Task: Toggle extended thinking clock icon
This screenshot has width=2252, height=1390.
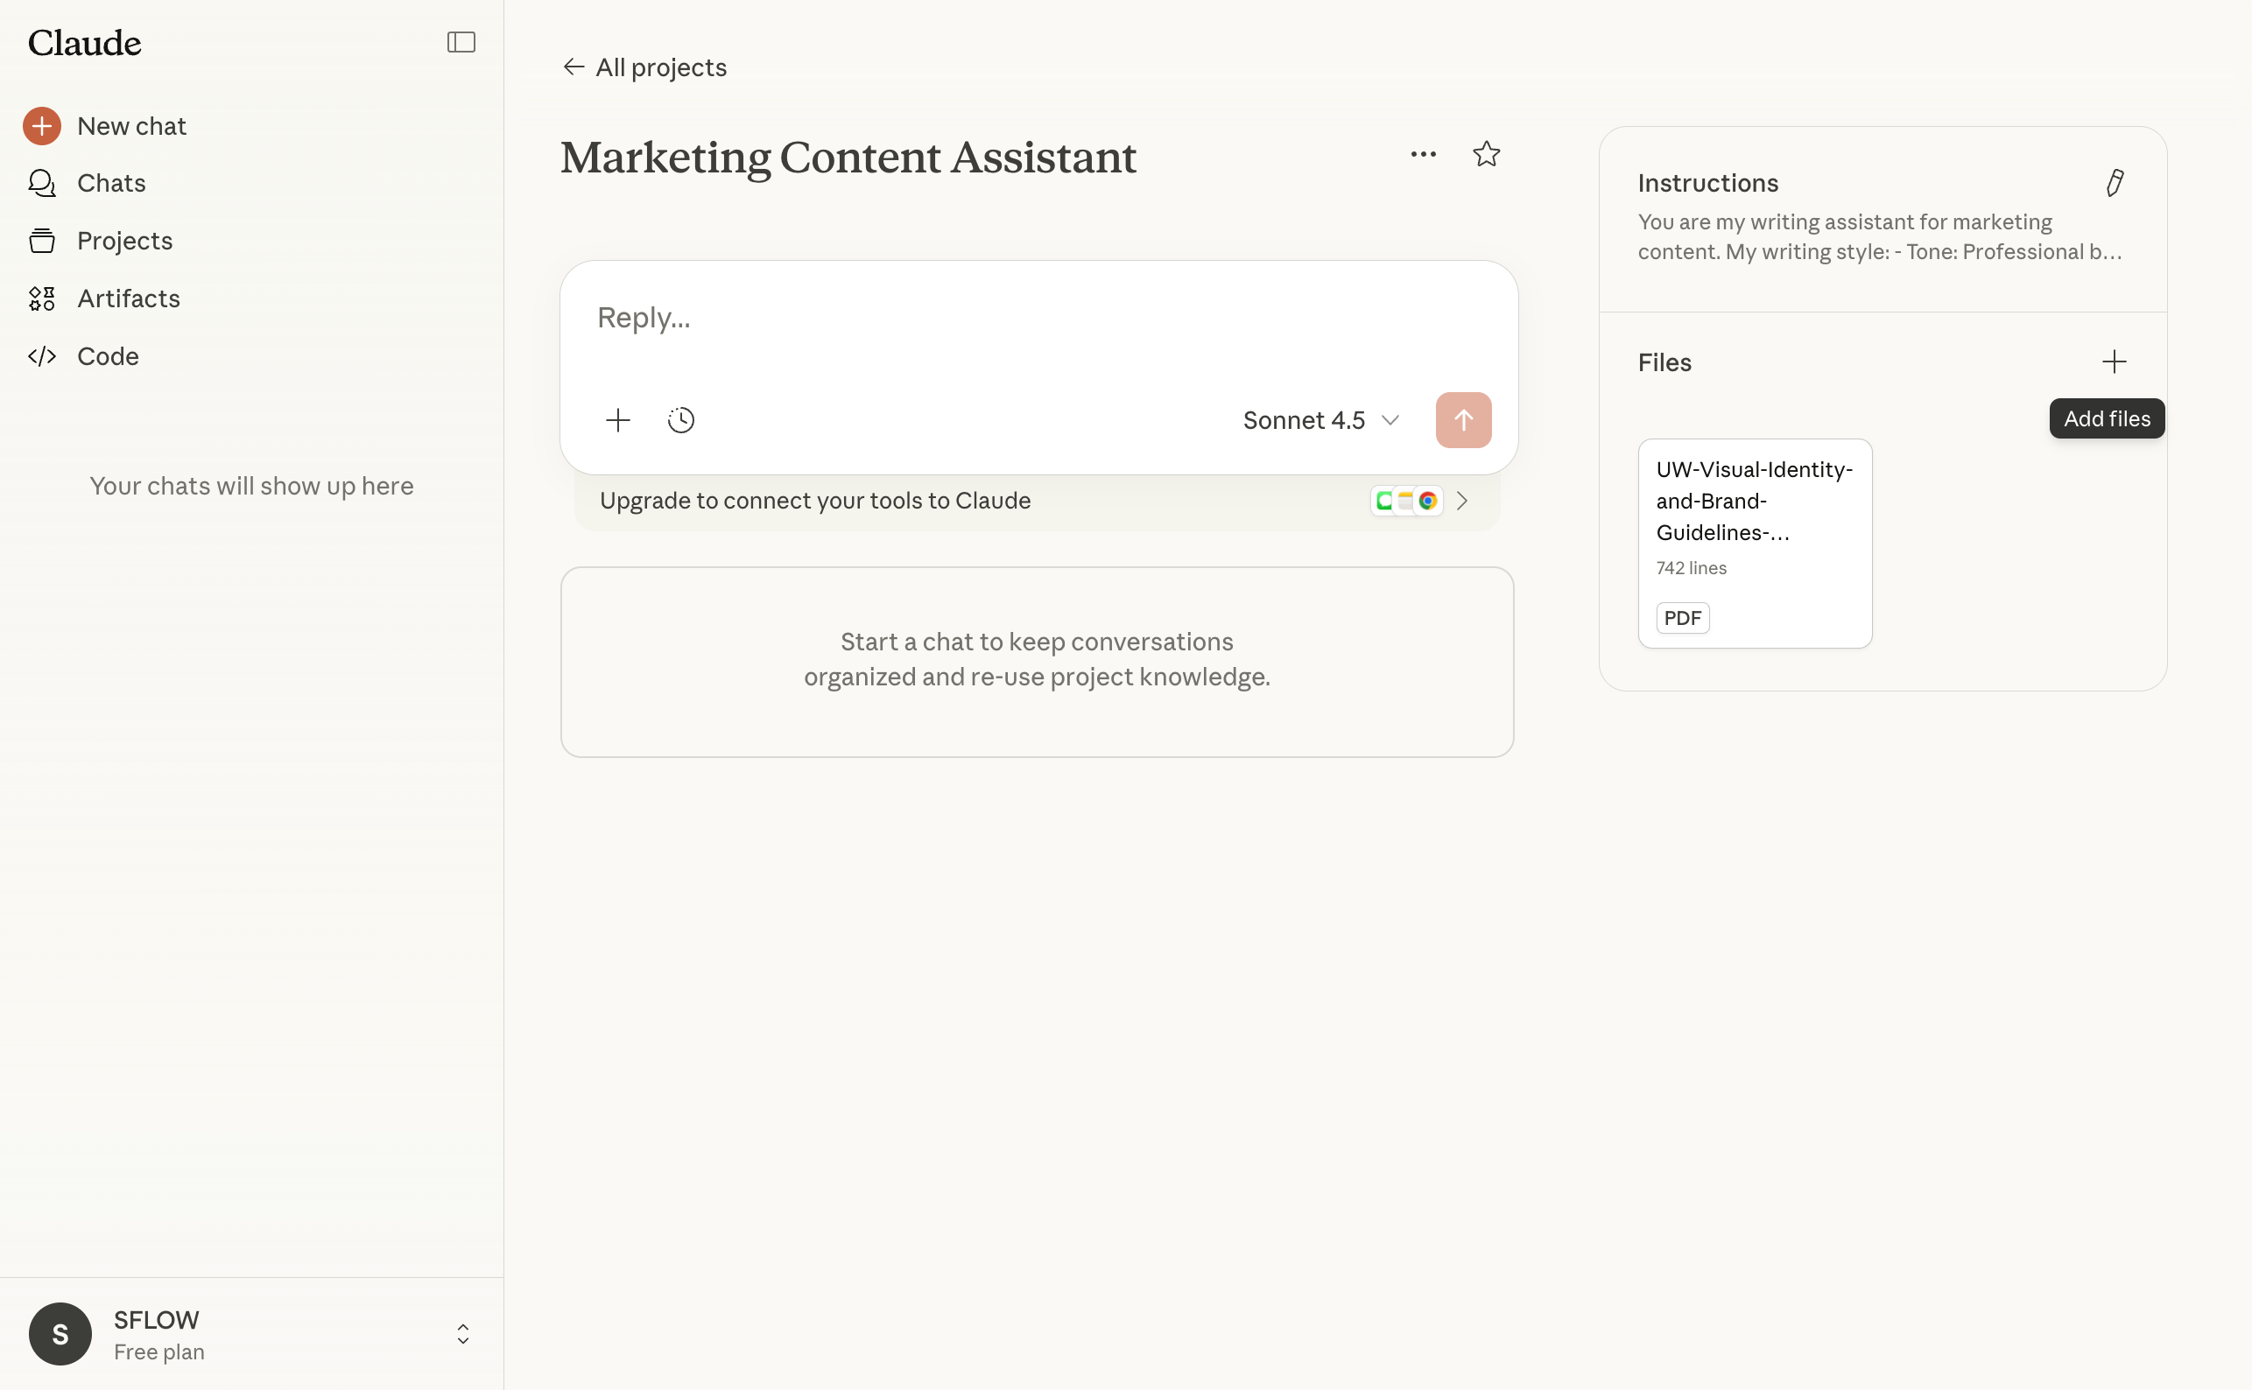Action: (x=680, y=421)
